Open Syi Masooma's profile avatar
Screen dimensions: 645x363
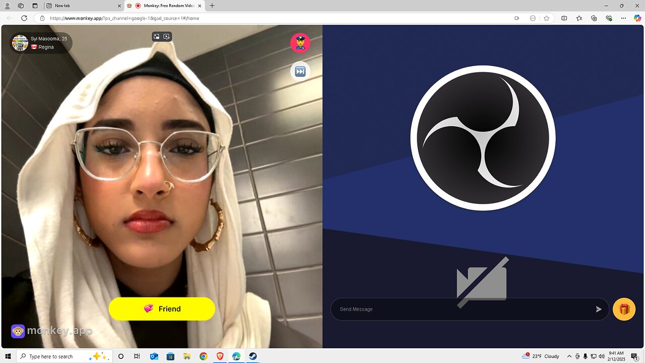[20, 43]
